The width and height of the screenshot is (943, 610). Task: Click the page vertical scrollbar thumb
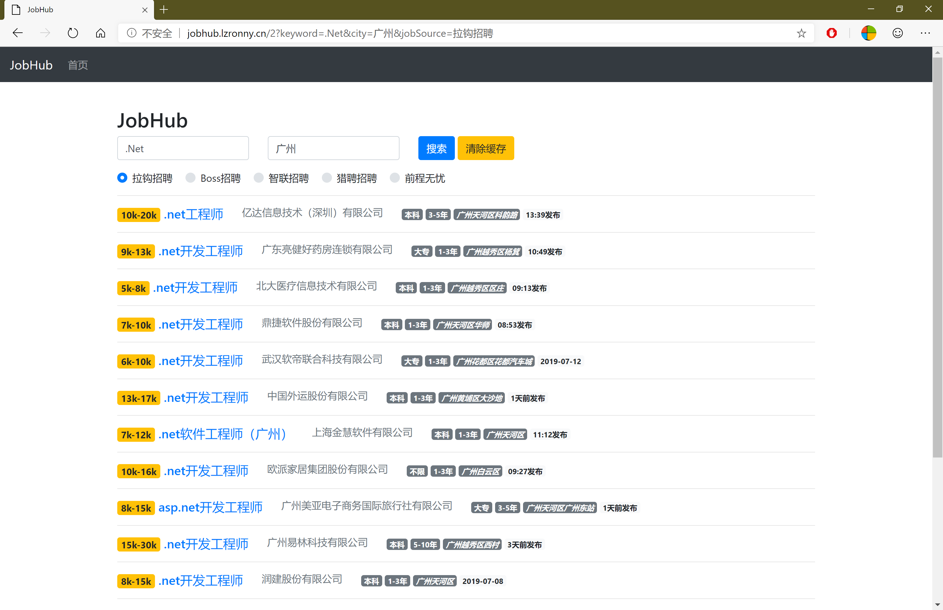tap(937, 258)
